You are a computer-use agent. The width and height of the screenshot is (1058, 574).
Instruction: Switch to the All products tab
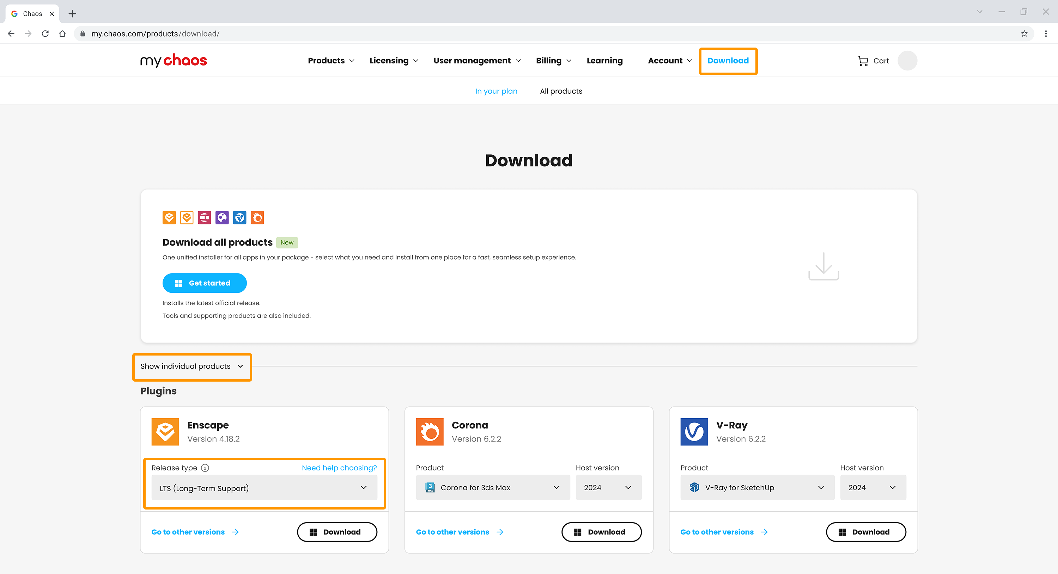click(561, 91)
